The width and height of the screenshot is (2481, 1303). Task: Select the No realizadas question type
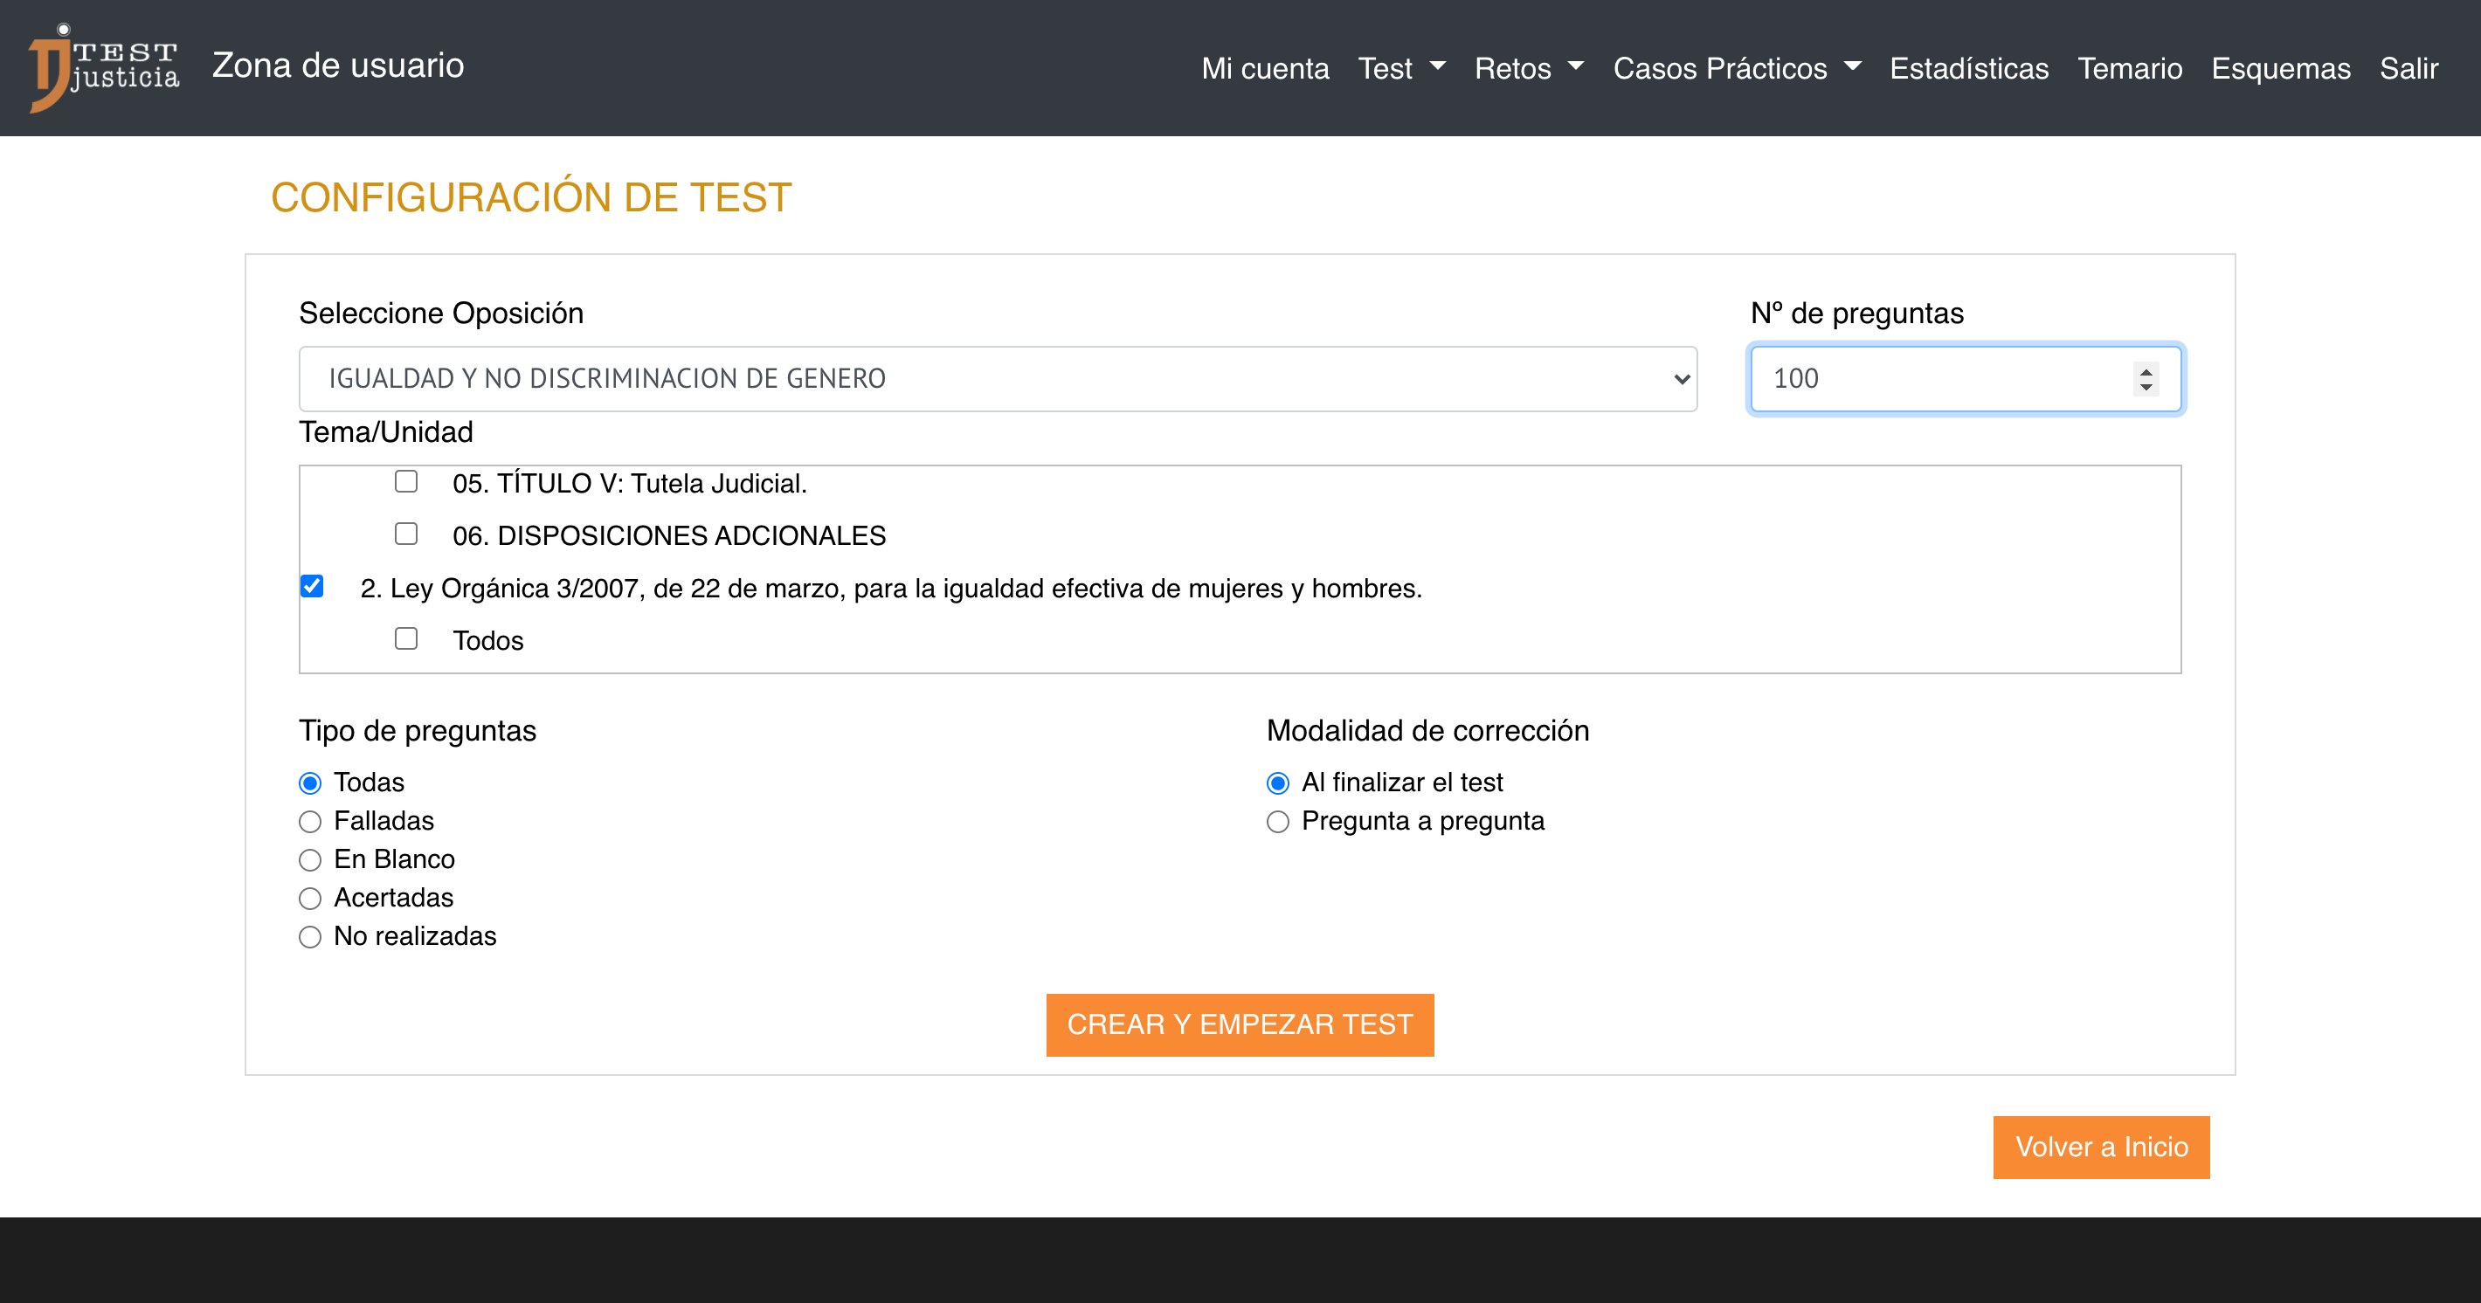pyautogui.click(x=310, y=937)
